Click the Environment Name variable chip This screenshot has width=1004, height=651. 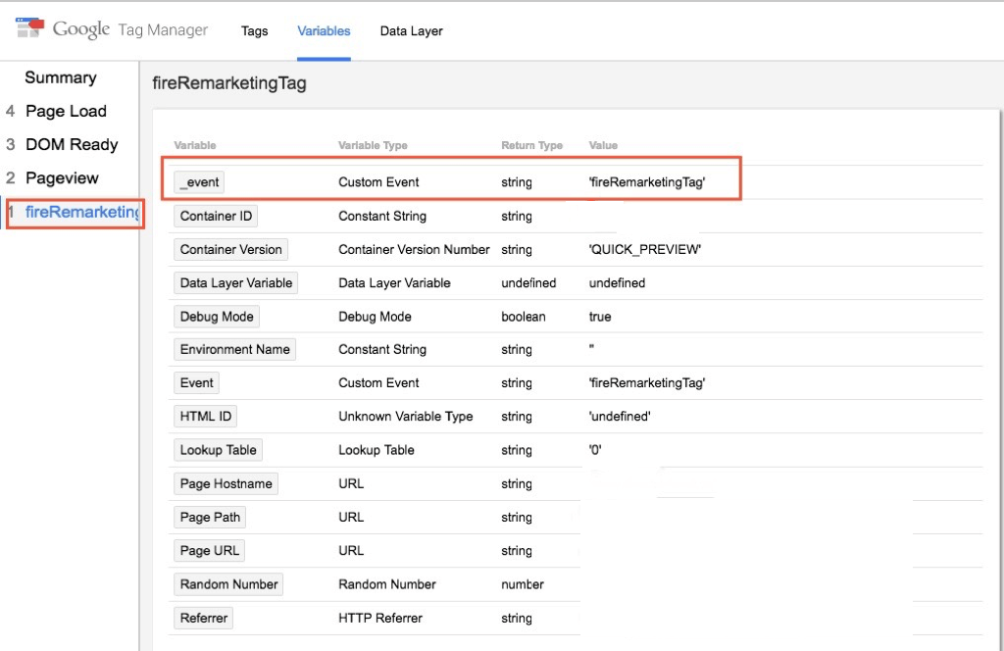pyautogui.click(x=234, y=349)
